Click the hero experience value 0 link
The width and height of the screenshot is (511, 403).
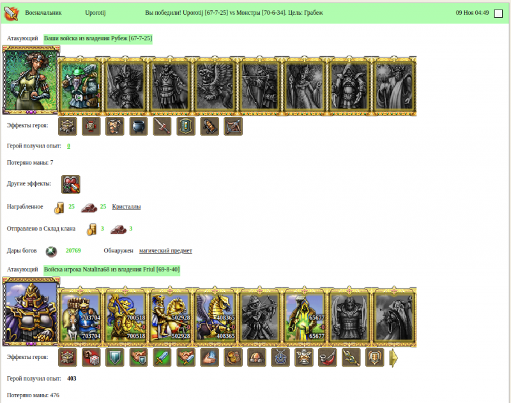click(x=69, y=146)
